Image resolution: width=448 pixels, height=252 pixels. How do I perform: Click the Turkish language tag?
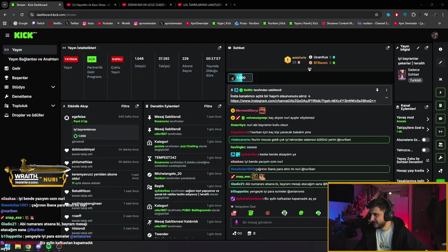pos(415,80)
